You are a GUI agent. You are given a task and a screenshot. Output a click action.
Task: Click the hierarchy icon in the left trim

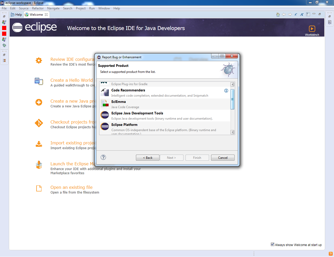[4, 61]
